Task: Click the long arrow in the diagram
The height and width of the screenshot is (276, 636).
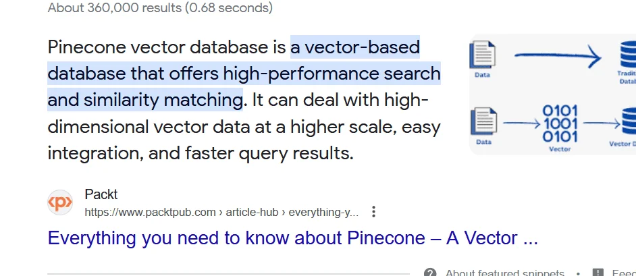Action: [558, 55]
